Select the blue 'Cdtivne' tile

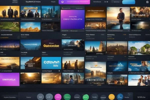51,62
